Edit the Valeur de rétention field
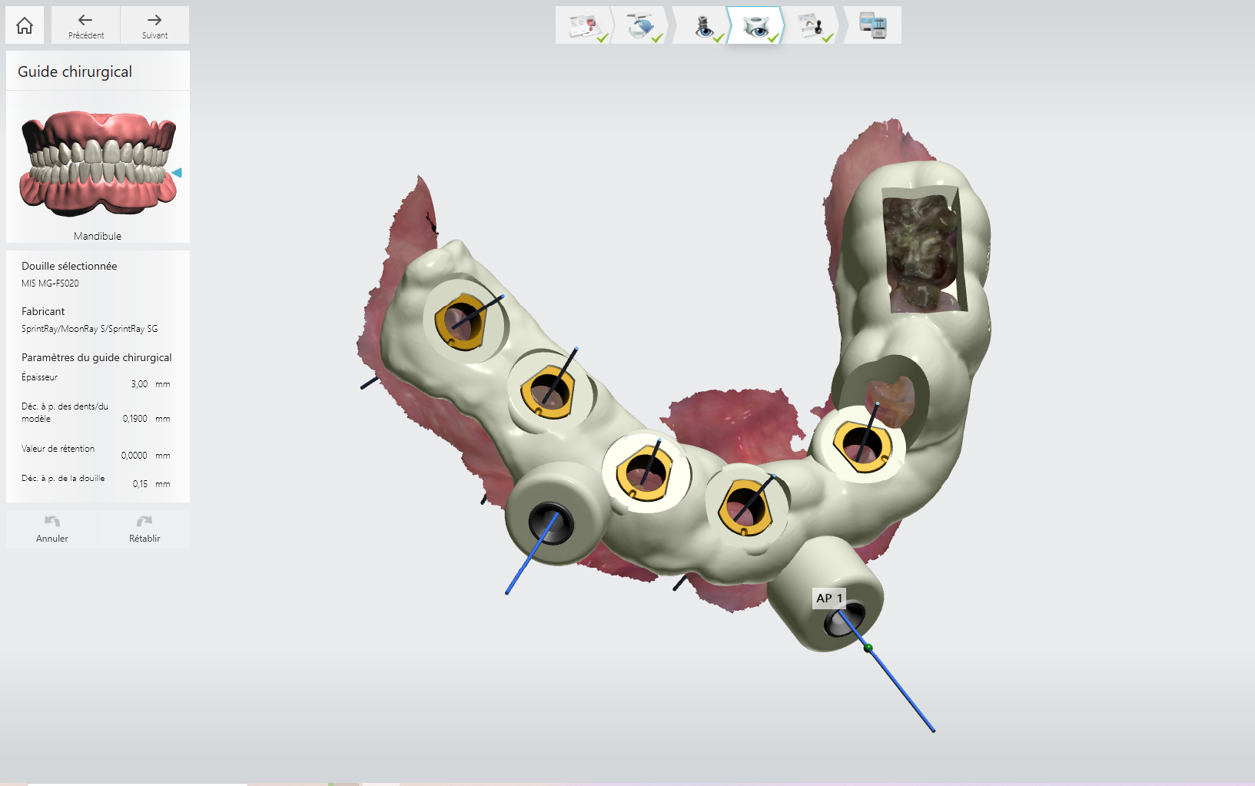Image resolution: width=1255 pixels, height=786 pixels. (x=134, y=456)
